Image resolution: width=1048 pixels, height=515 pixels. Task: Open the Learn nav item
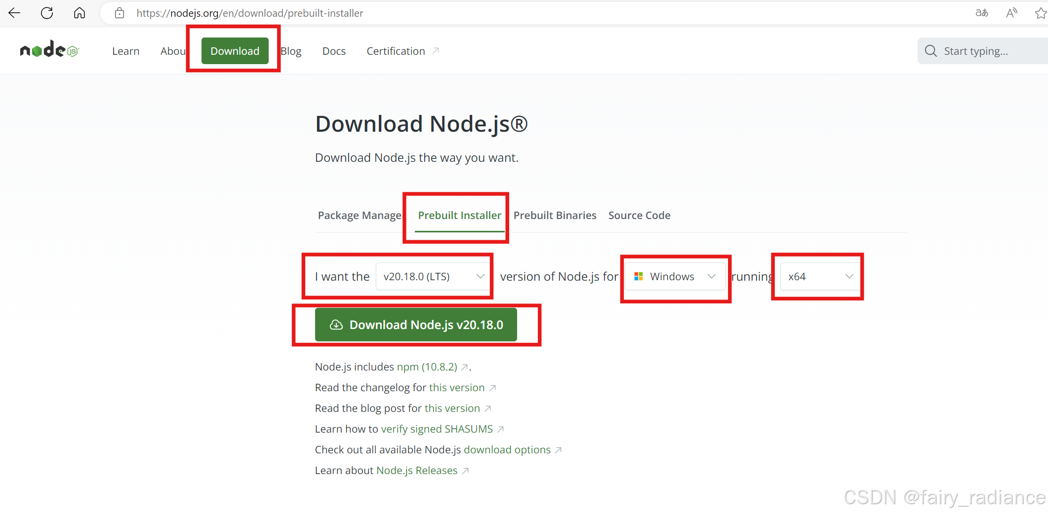126,51
